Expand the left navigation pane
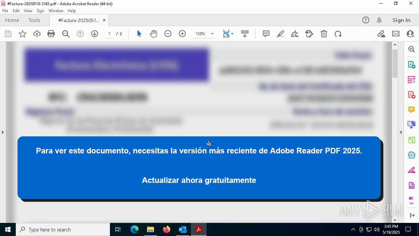The height and width of the screenshot is (236, 419). (x=3, y=132)
